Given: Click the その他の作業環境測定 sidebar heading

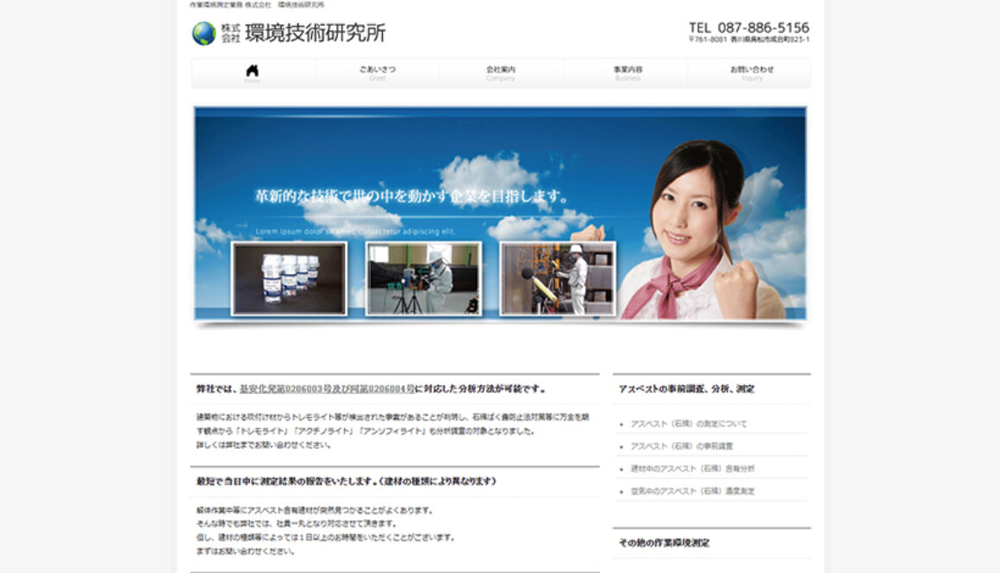Looking at the screenshot, I should (664, 543).
